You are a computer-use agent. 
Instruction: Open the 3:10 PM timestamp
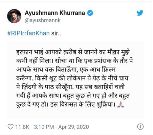(44, 127)
